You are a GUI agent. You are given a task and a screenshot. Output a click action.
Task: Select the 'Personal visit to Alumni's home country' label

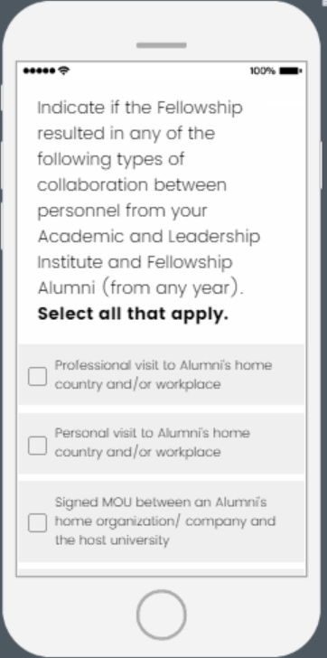coord(153,443)
